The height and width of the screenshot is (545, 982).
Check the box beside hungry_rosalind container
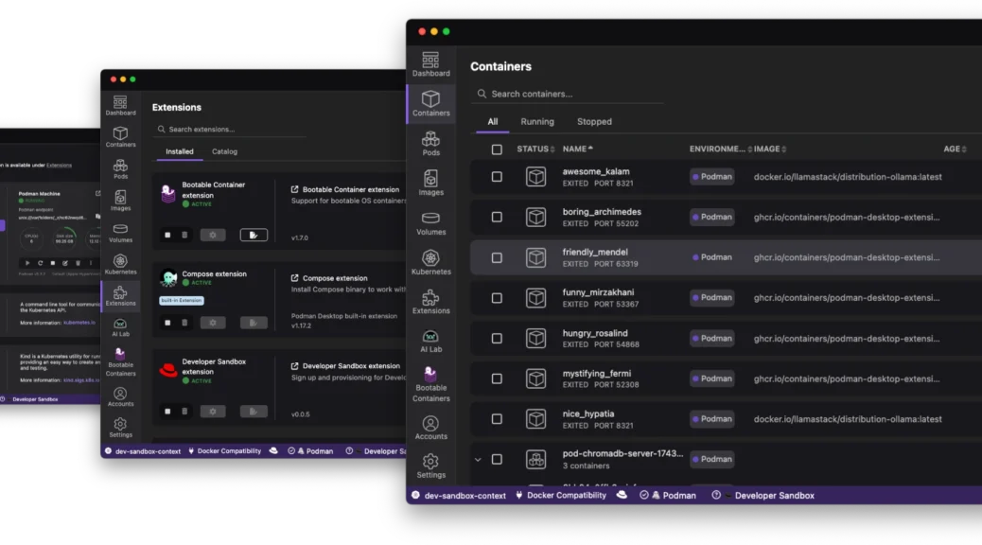point(497,338)
